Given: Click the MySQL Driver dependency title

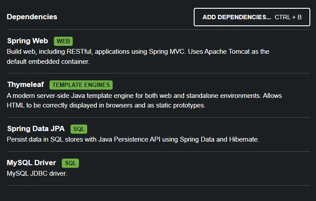Looking at the screenshot, I should click(32, 163).
